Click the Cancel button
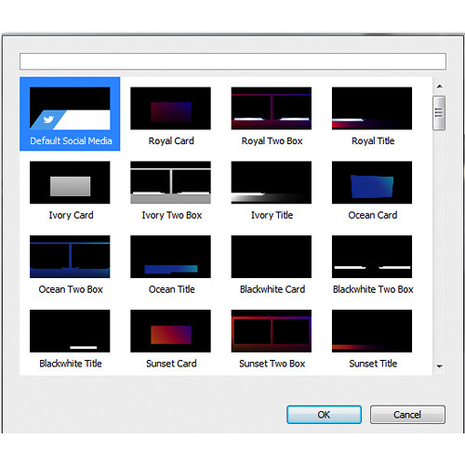 coord(407,415)
